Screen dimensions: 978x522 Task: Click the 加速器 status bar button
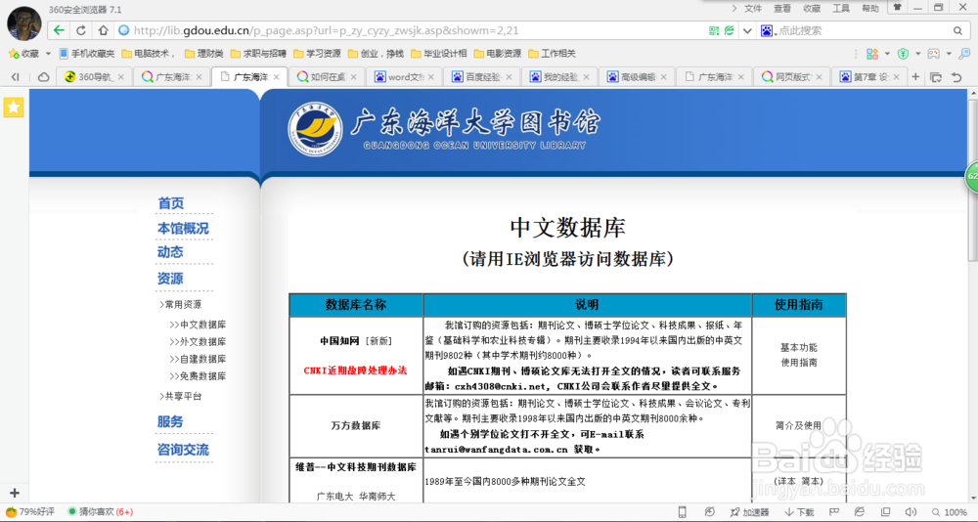pyautogui.click(x=750, y=512)
